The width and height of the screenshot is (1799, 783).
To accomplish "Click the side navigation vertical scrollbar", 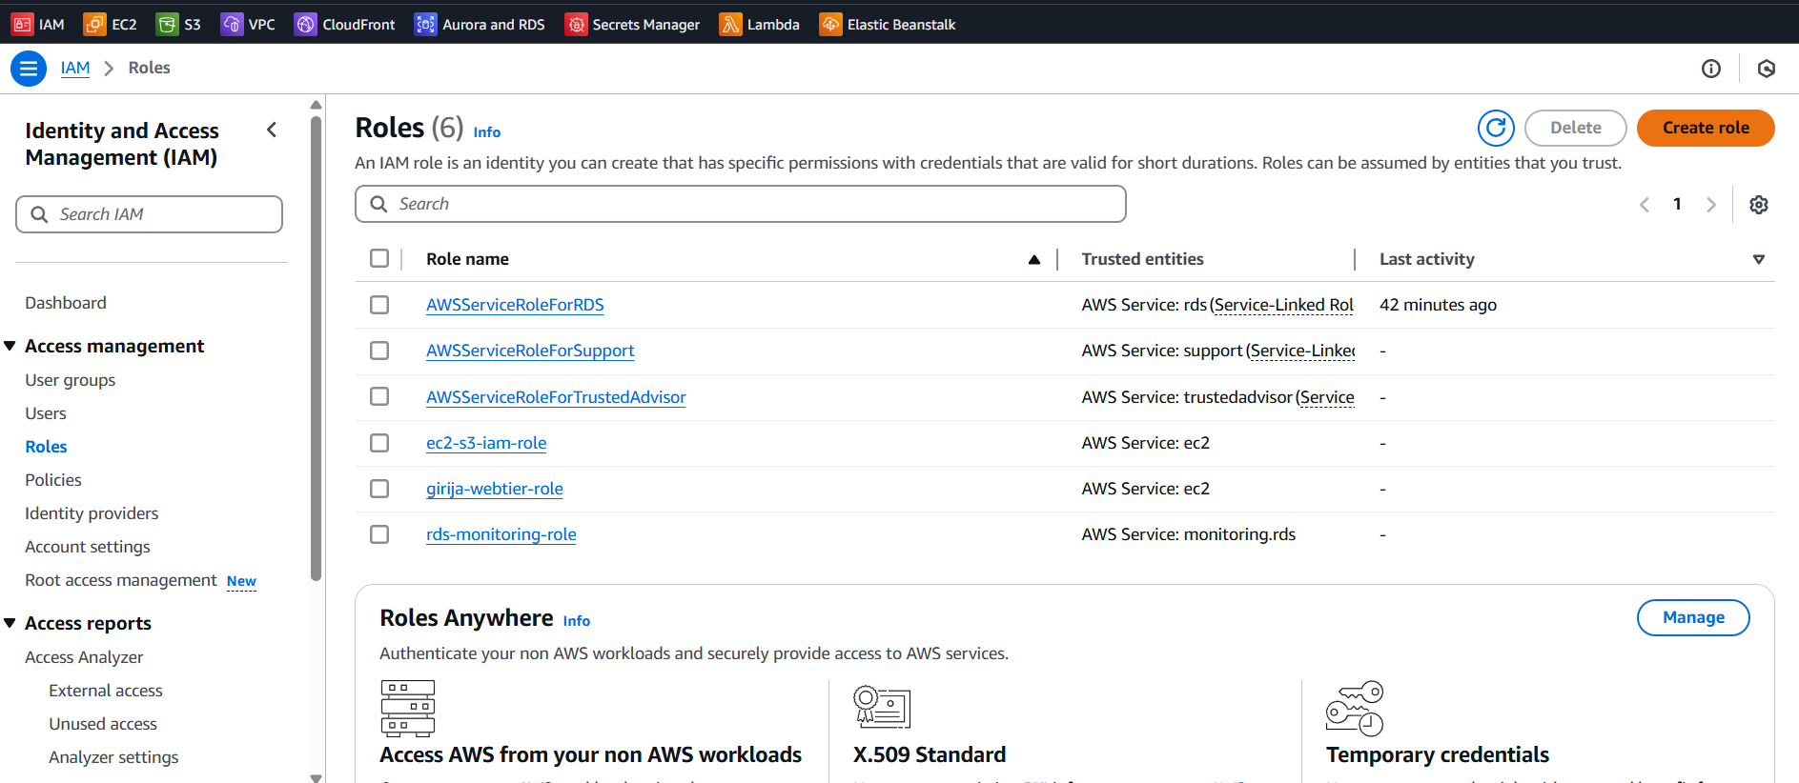I will pos(317,348).
